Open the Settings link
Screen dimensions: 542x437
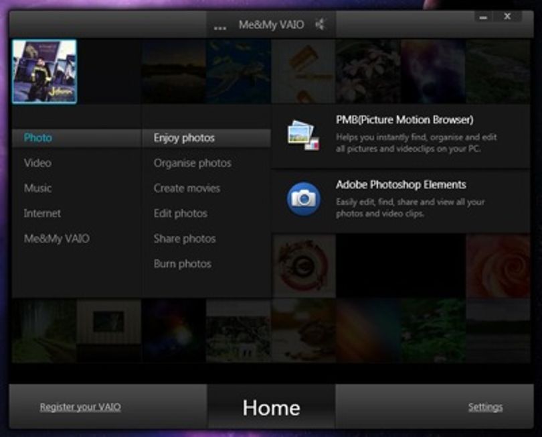(x=485, y=408)
